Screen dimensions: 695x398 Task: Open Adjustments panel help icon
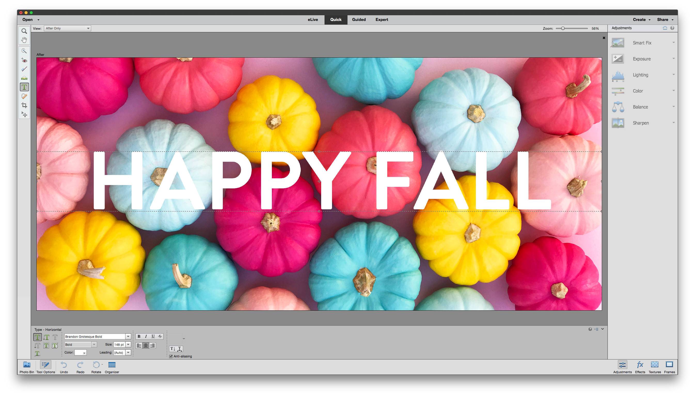tap(672, 28)
